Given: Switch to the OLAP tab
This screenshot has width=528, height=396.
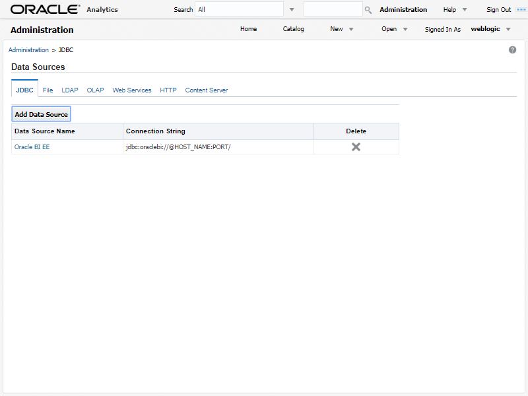Looking at the screenshot, I should coord(95,90).
